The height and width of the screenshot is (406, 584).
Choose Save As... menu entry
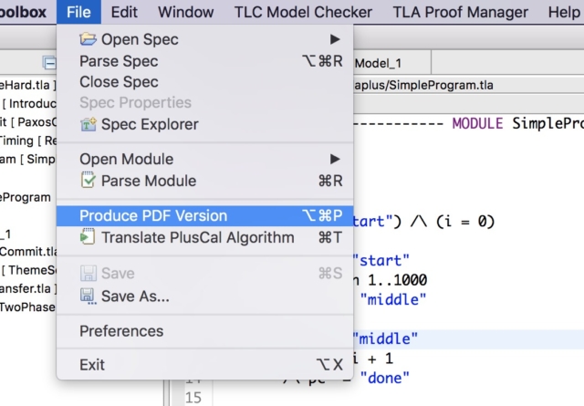pyautogui.click(x=204, y=297)
